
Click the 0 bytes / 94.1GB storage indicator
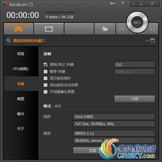click(60, 17)
